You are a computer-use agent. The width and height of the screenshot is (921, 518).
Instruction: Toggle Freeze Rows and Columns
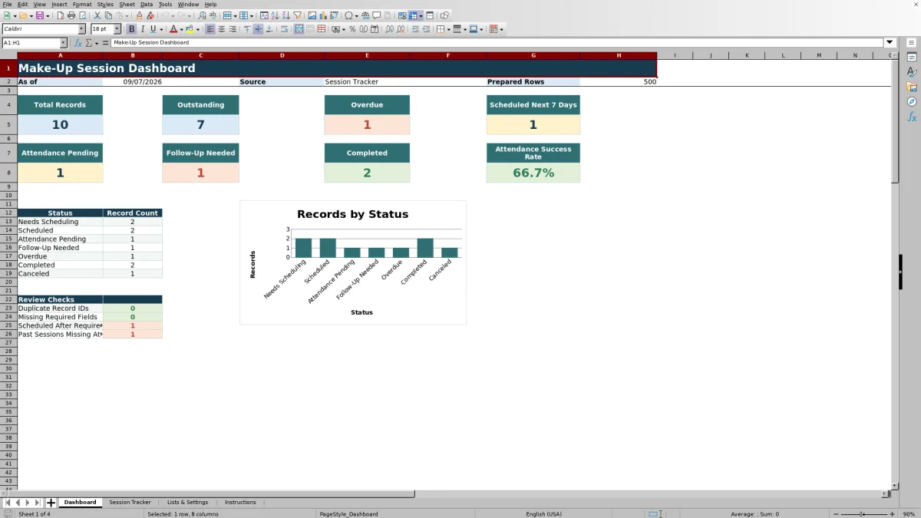coord(413,15)
